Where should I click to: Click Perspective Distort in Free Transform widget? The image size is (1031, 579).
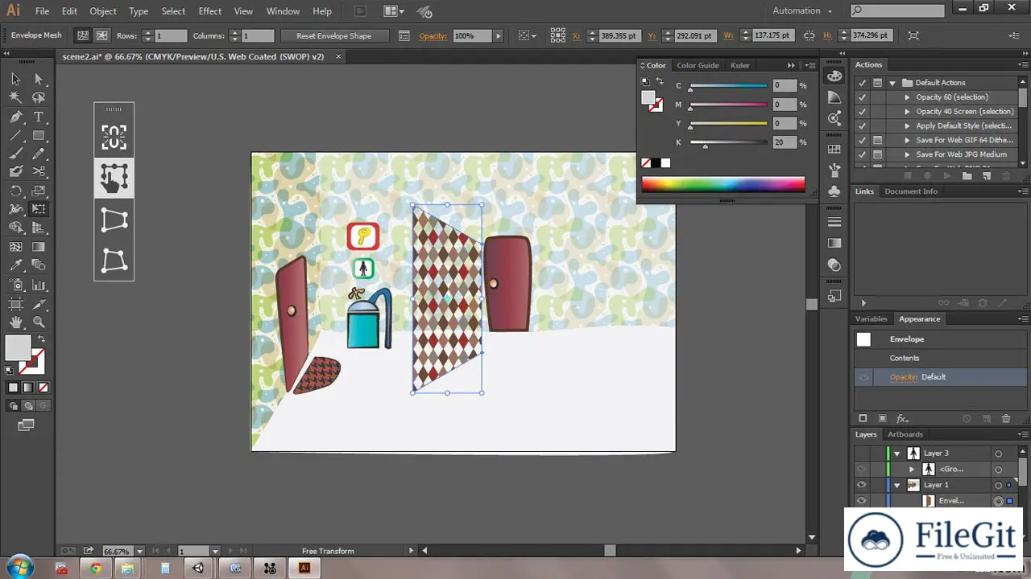[114, 219]
